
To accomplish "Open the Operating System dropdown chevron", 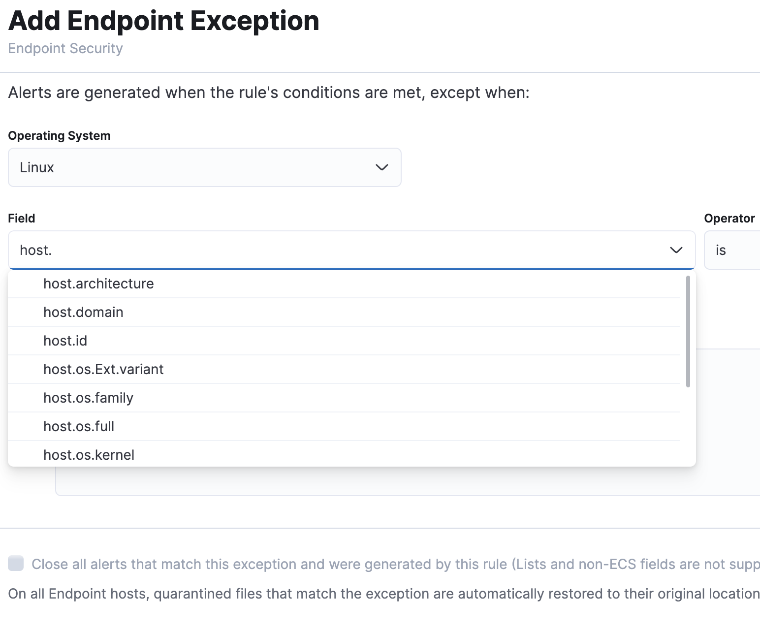I will click(381, 167).
